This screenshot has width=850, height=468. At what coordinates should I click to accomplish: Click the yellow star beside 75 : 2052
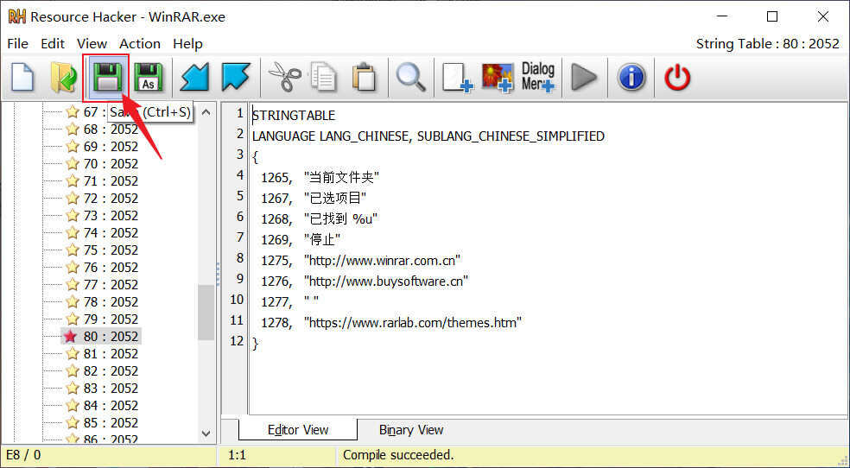click(72, 250)
